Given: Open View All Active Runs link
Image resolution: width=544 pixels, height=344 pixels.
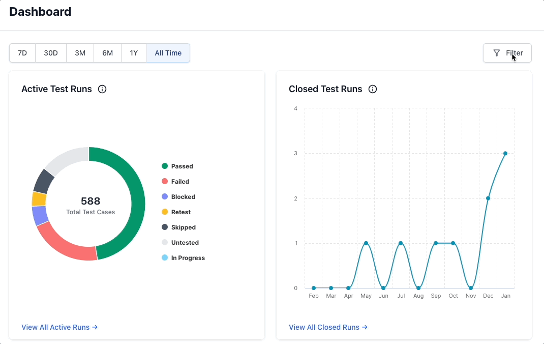Looking at the screenshot, I should coord(59,327).
